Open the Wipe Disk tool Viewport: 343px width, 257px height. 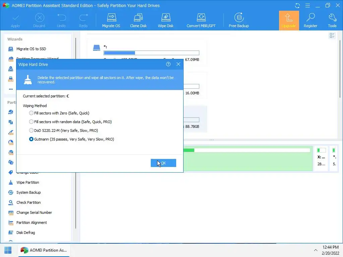(x=165, y=21)
